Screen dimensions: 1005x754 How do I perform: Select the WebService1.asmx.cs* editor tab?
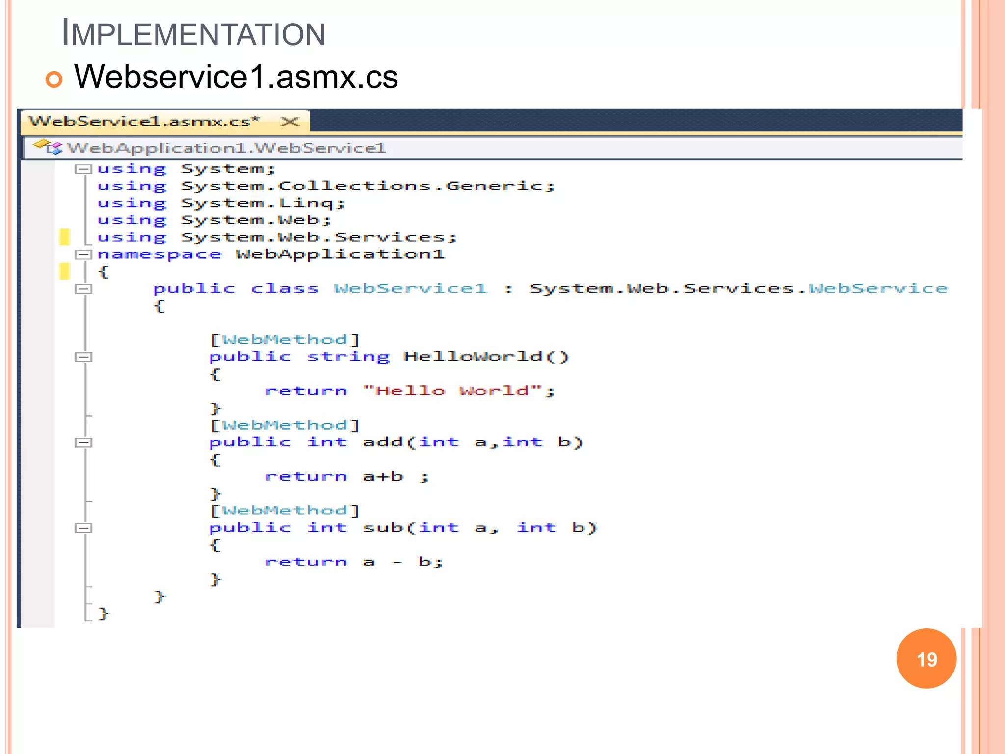click(x=164, y=121)
